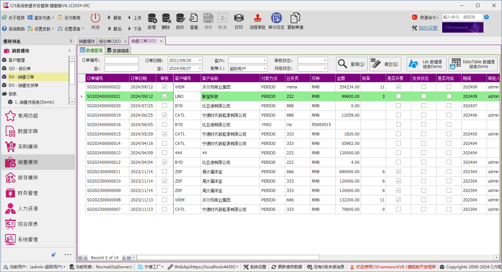Click the 新增 add record icon
Screen dimensions: 502x272
152,18
